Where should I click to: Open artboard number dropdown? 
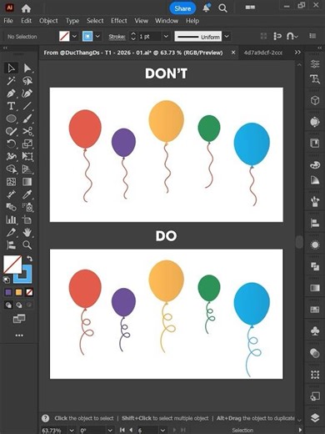click(162, 430)
